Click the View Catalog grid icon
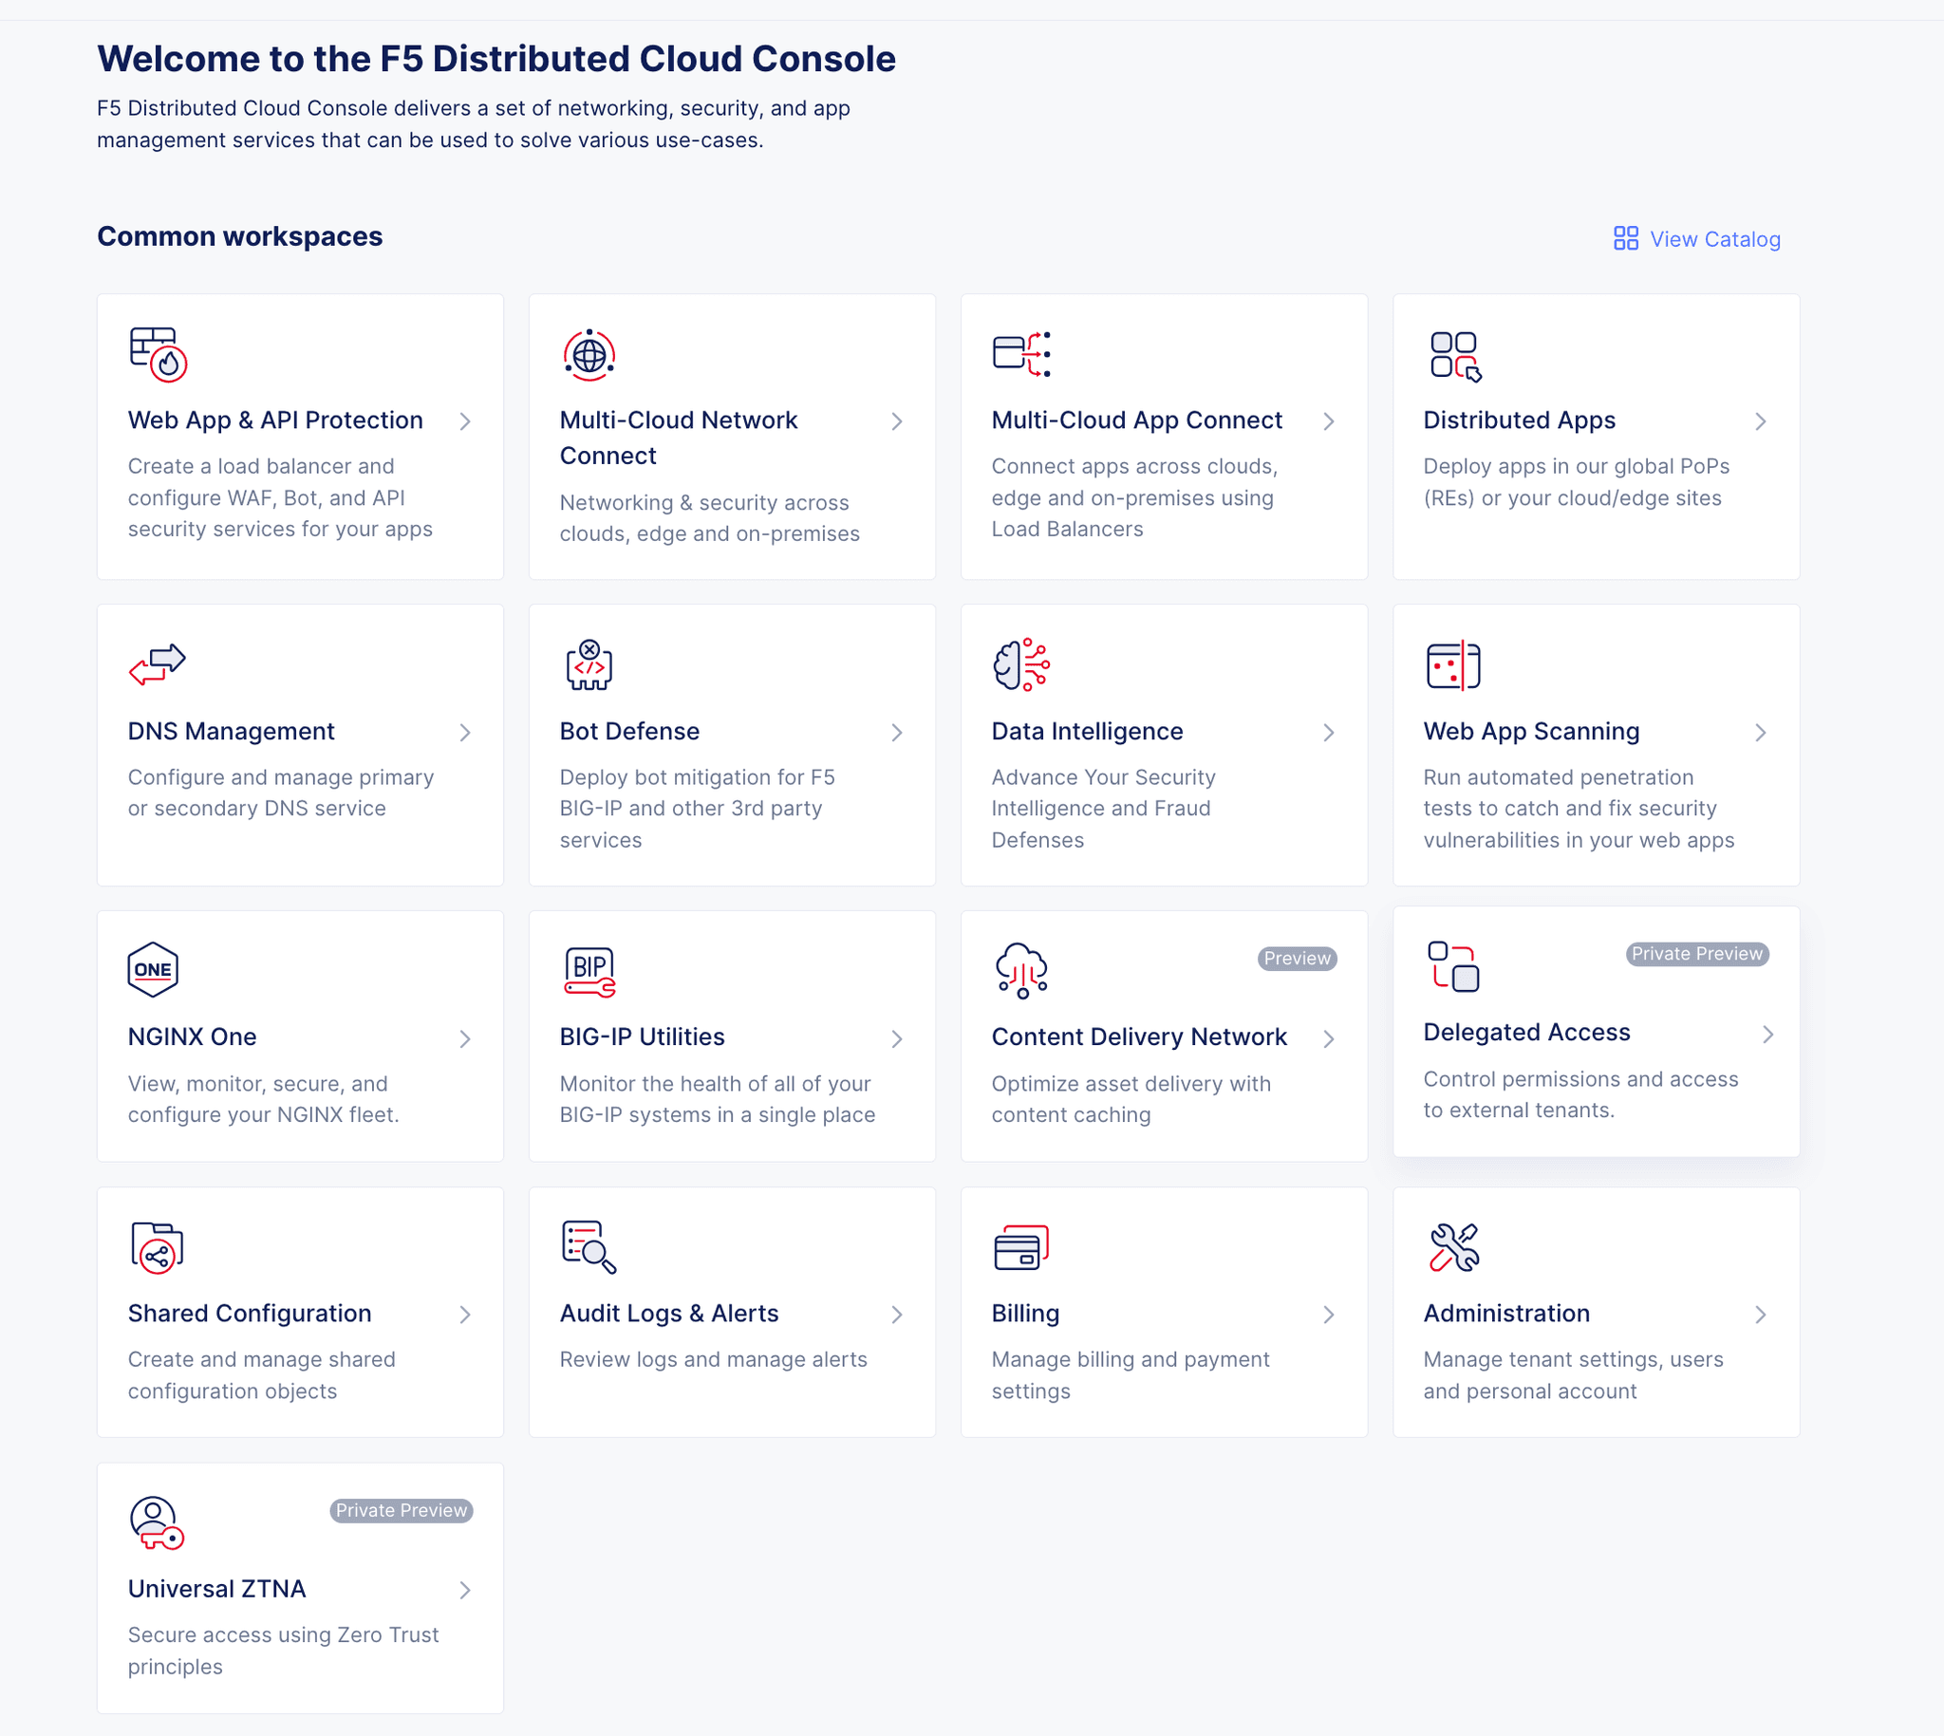 (1625, 238)
